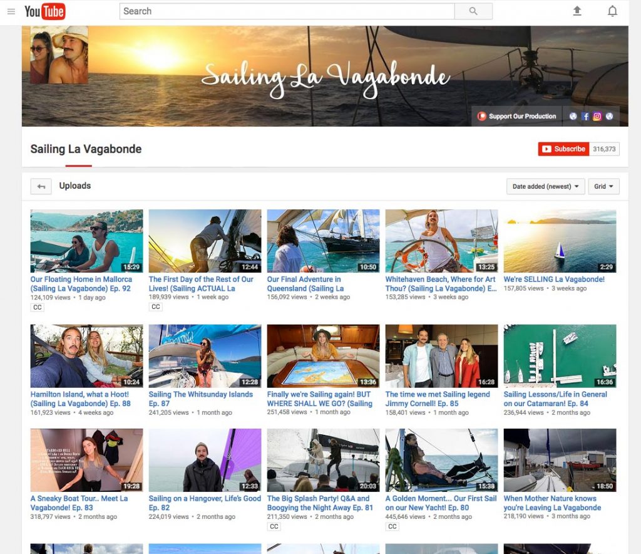Viewport: 641px width, 554px height.
Task: Open the hamburger guide menu
Action: (11, 11)
